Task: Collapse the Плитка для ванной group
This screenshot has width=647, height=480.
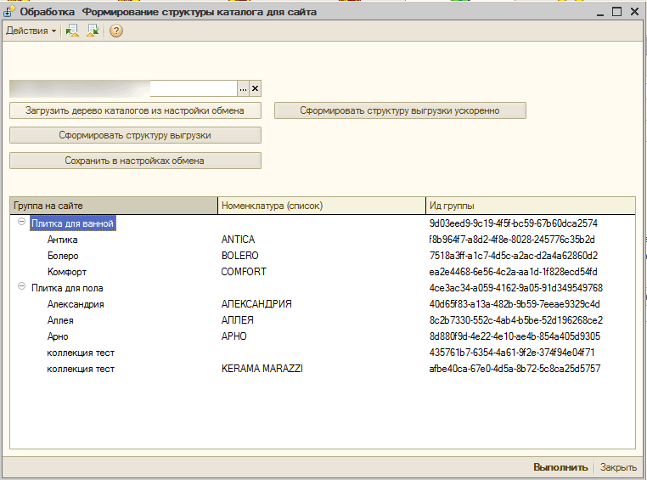Action: (x=20, y=223)
